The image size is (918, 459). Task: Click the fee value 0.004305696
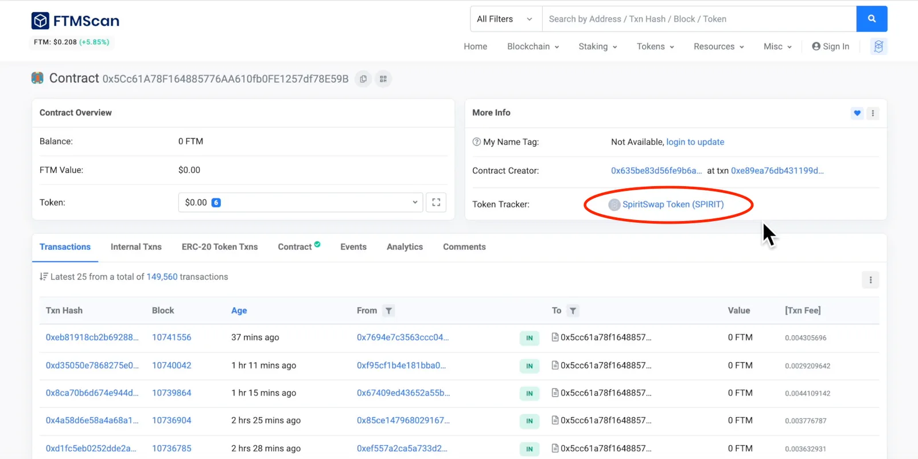(x=806, y=338)
